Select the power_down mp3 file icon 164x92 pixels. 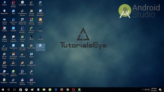[x=40, y=47]
